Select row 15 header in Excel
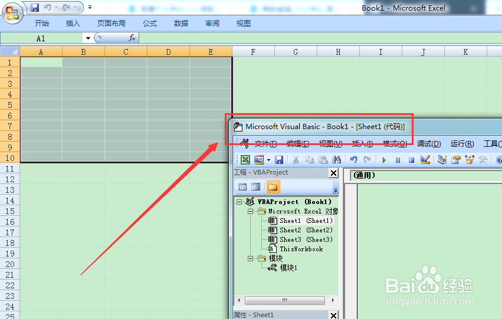The image size is (502, 319). point(10,211)
